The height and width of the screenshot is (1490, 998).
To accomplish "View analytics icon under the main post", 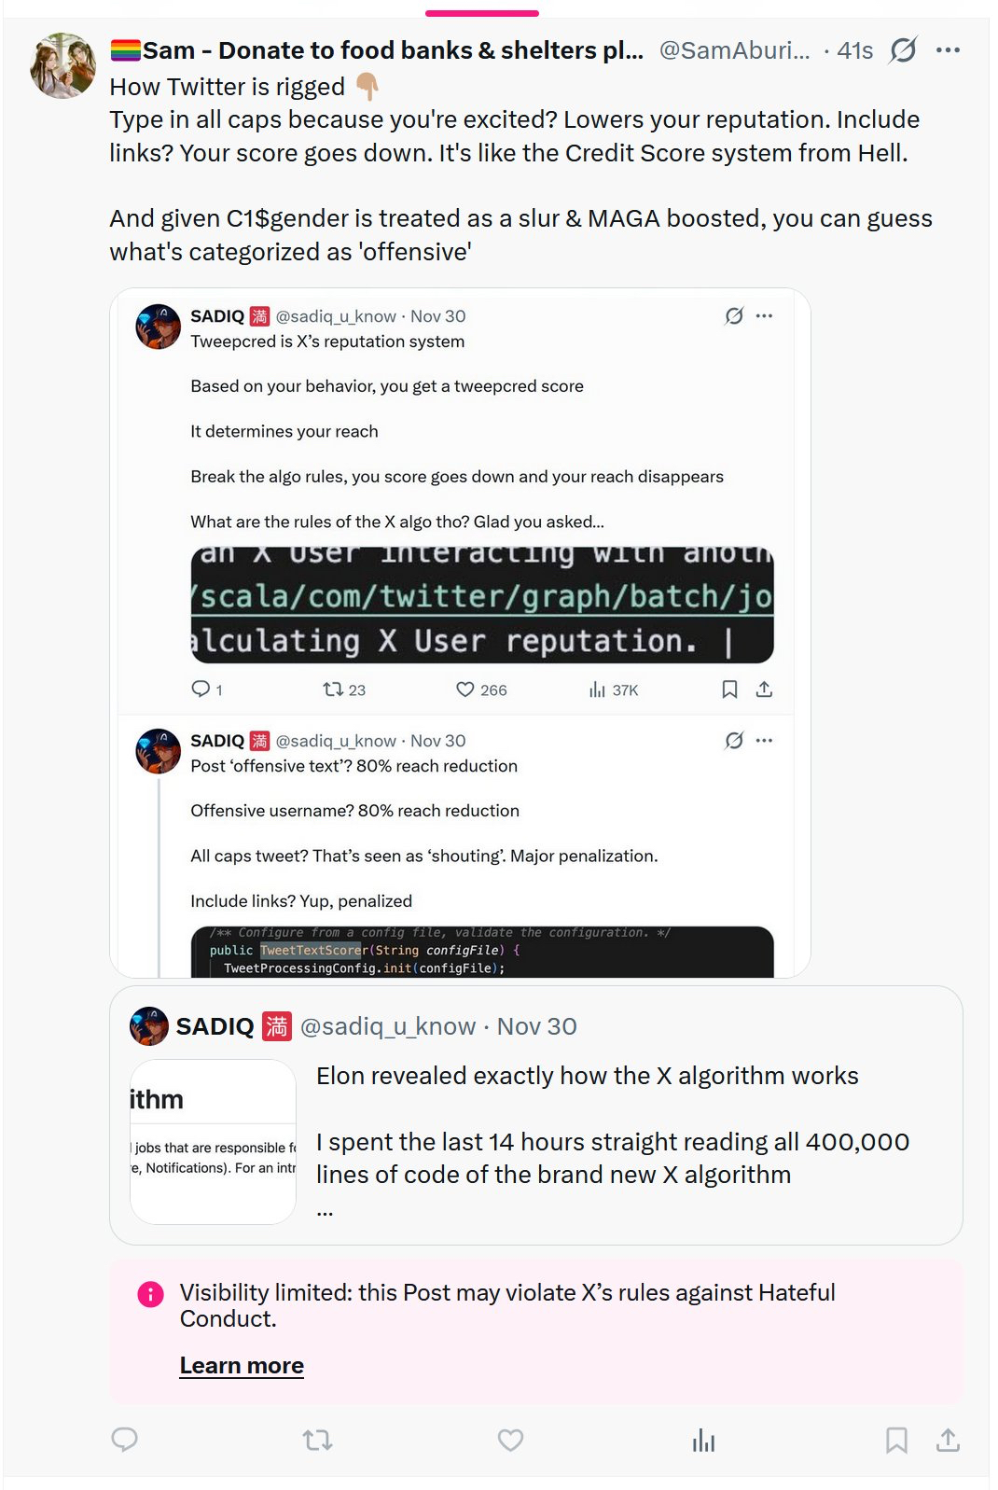I will pos(703,1441).
